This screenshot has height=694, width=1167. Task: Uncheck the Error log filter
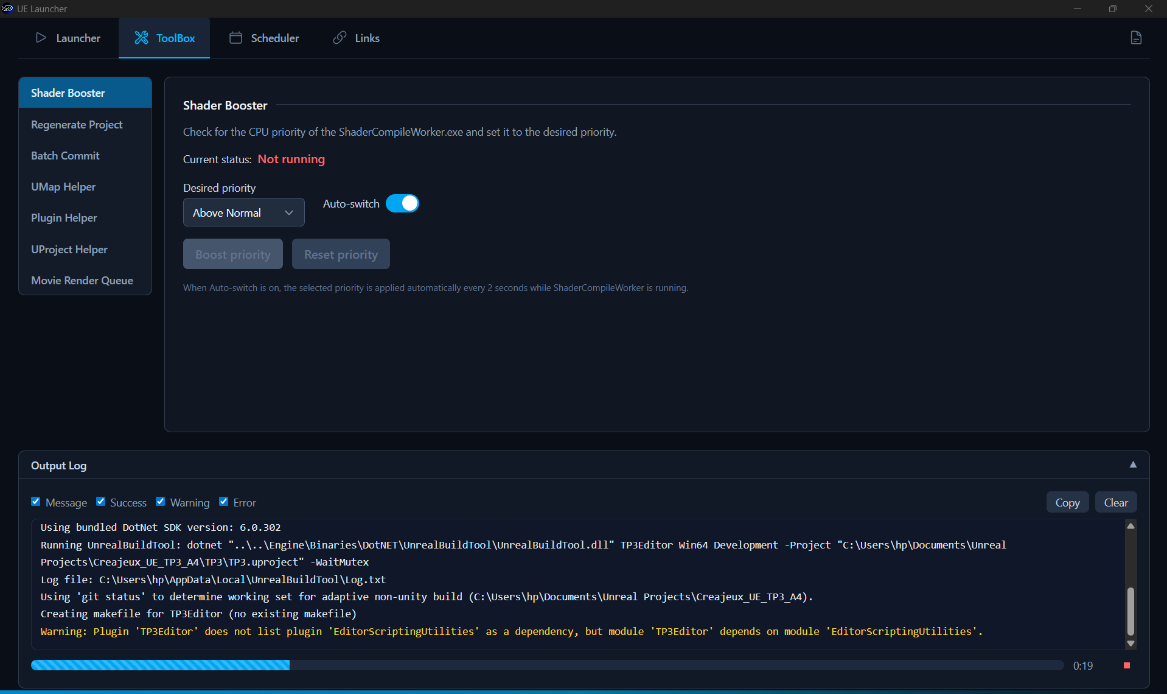tap(224, 502)
